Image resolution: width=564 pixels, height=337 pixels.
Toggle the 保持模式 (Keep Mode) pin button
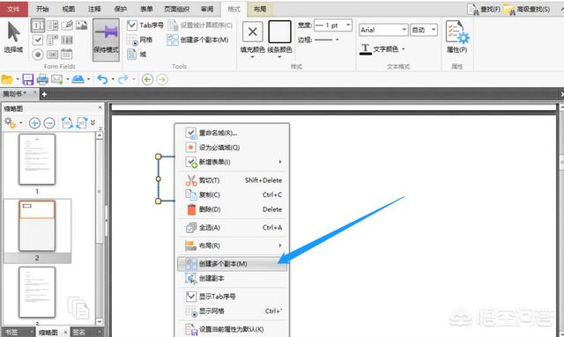106,40
